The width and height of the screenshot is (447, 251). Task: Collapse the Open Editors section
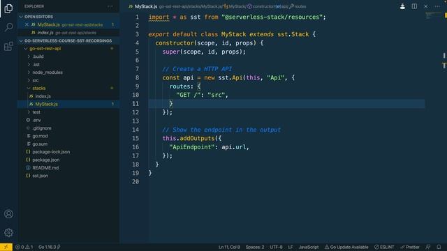pyautogui.click(x=68, y=17)
